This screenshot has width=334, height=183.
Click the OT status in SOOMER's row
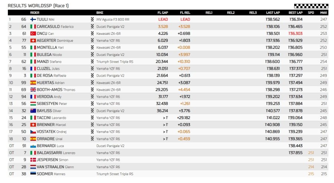pos(12,174)
